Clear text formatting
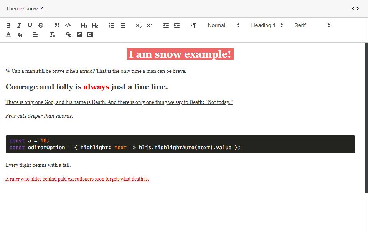 [52, 35]
